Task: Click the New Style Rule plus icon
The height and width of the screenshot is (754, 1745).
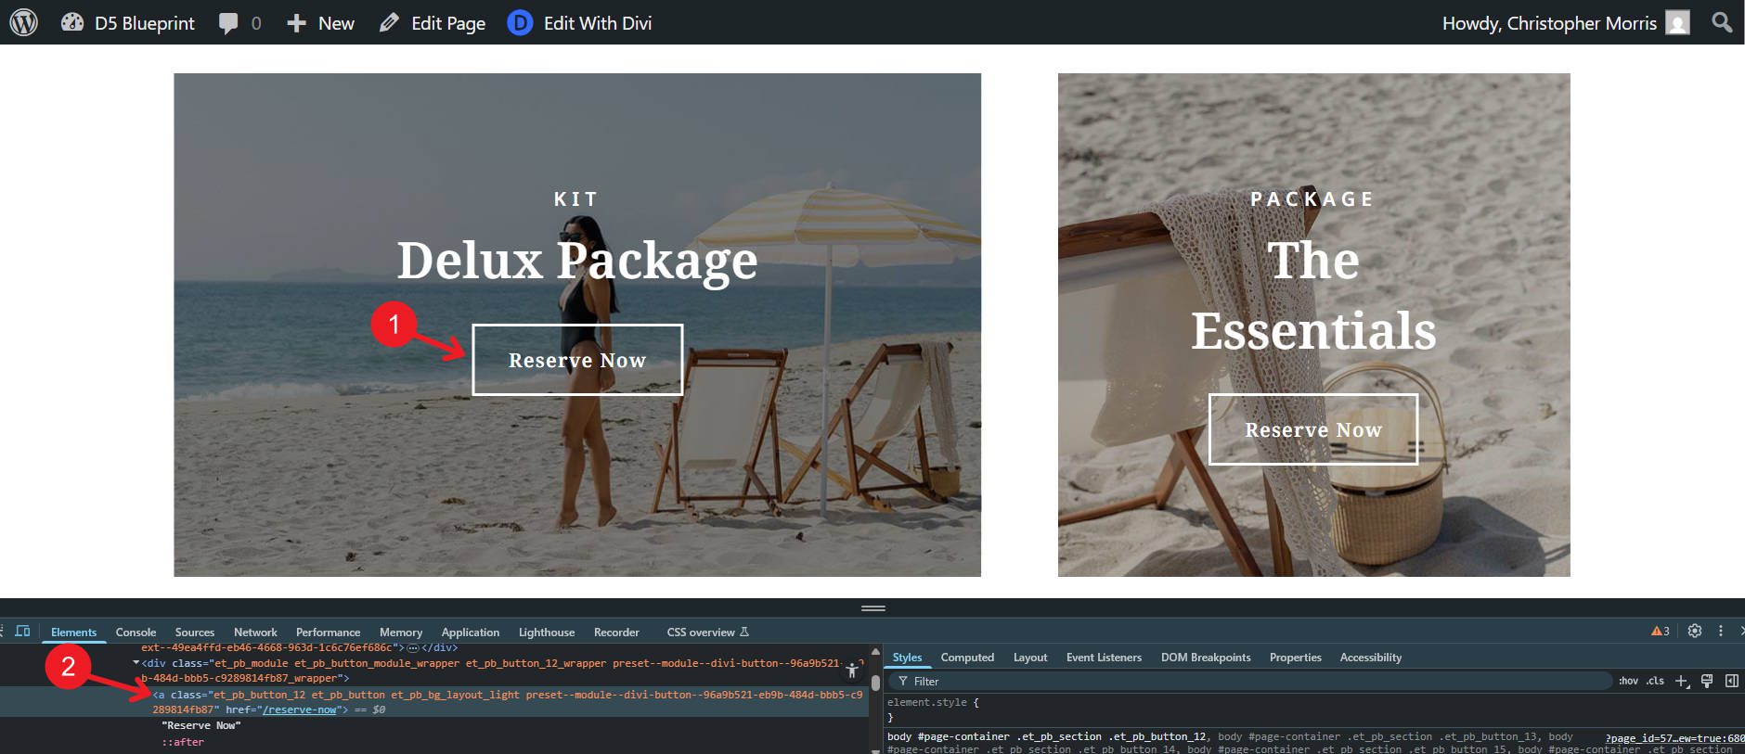Action: [1681, 681]
